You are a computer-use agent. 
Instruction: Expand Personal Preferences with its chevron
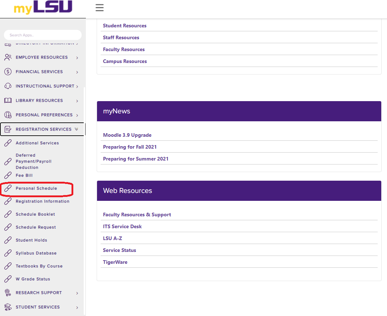point(77,115)
